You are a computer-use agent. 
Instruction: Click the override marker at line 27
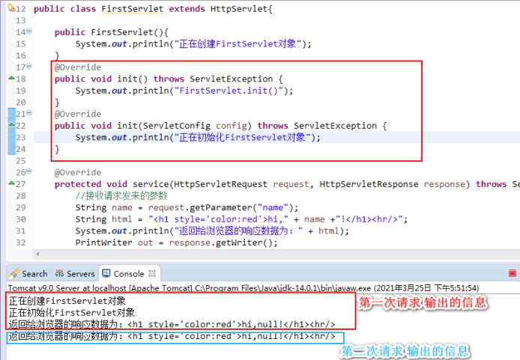(11, 183)
